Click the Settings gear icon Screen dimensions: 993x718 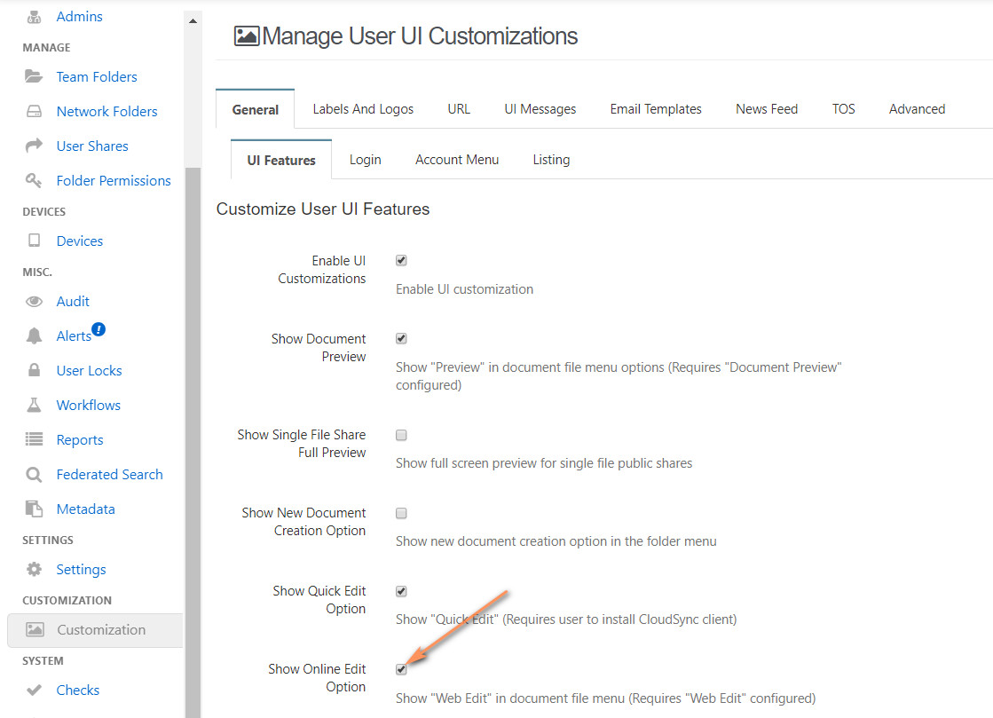point(34,569)
